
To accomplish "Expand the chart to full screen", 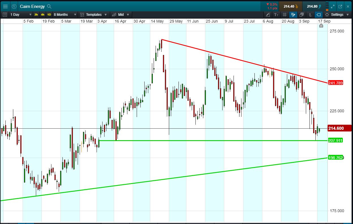I will pyautogui.click(x=333, y=6).
